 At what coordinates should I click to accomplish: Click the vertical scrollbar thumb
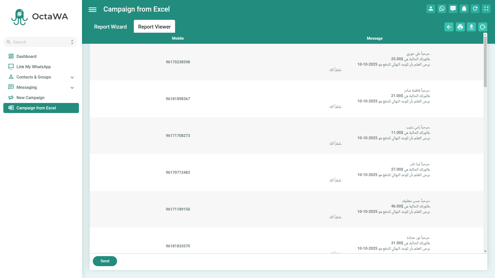(x=485, y=62)
